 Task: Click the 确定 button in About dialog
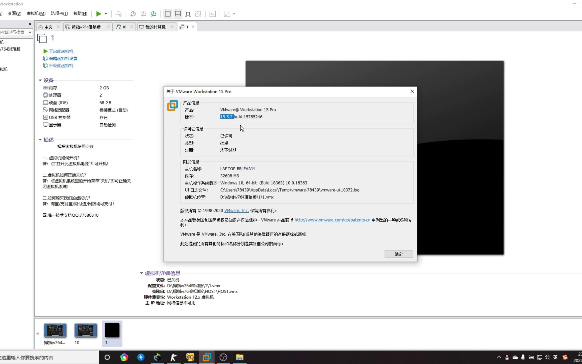[x=398, y=254]
